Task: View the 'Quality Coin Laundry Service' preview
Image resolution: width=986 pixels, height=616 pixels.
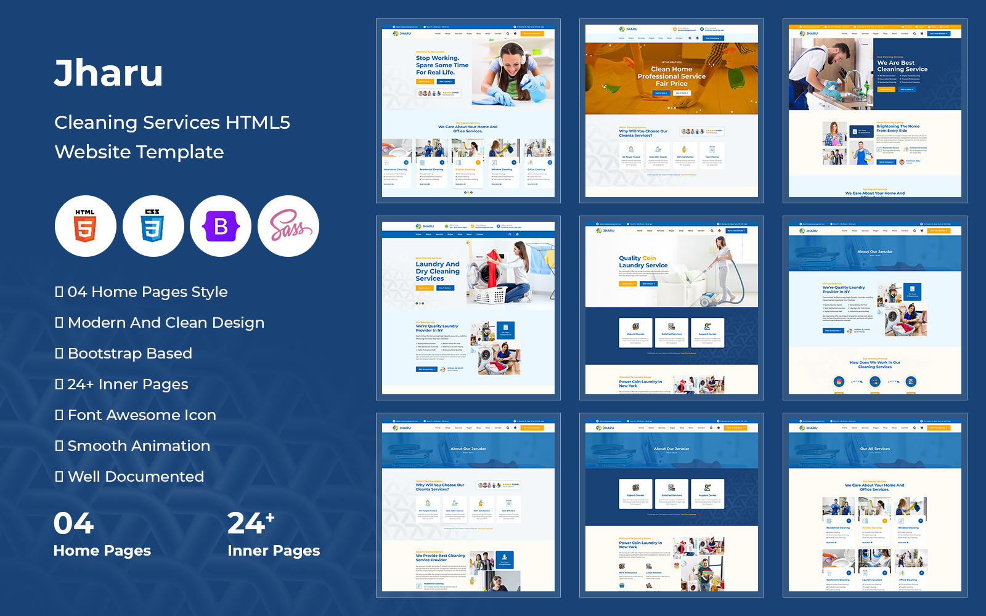Action: point(672,308)
